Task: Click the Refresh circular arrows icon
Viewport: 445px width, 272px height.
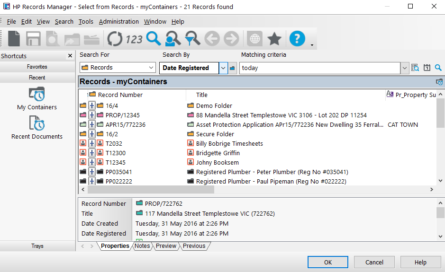Action: pos(115,39)
